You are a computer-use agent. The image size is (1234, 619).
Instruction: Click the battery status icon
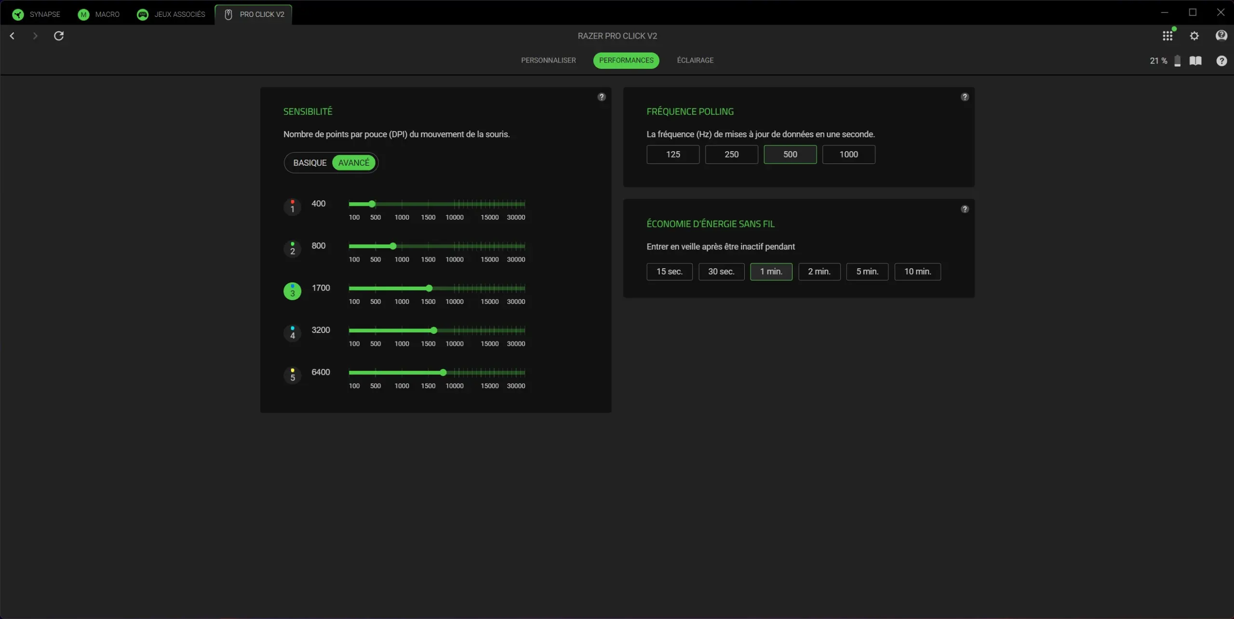pyautogui.click(x=1178, y=61)
